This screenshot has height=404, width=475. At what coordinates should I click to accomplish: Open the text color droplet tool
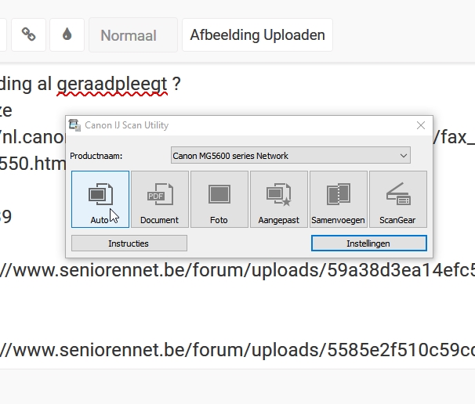coord(67,34)
